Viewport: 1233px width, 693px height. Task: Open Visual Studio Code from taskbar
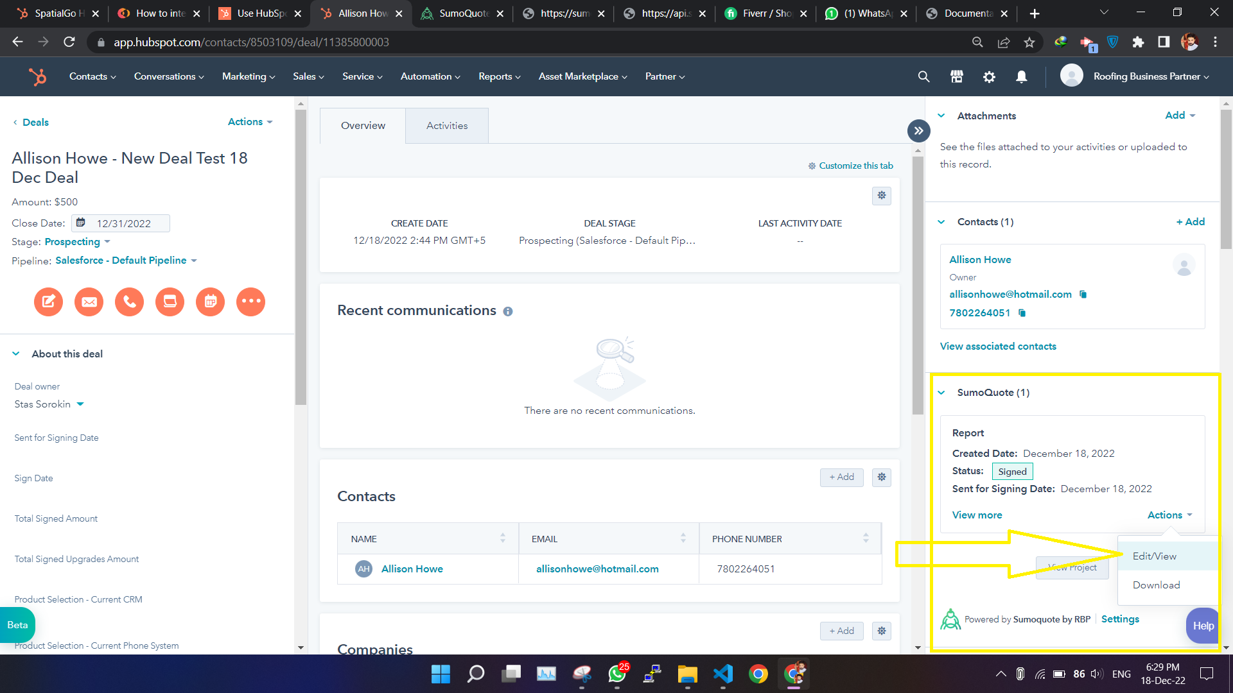[x=723, y=674]
